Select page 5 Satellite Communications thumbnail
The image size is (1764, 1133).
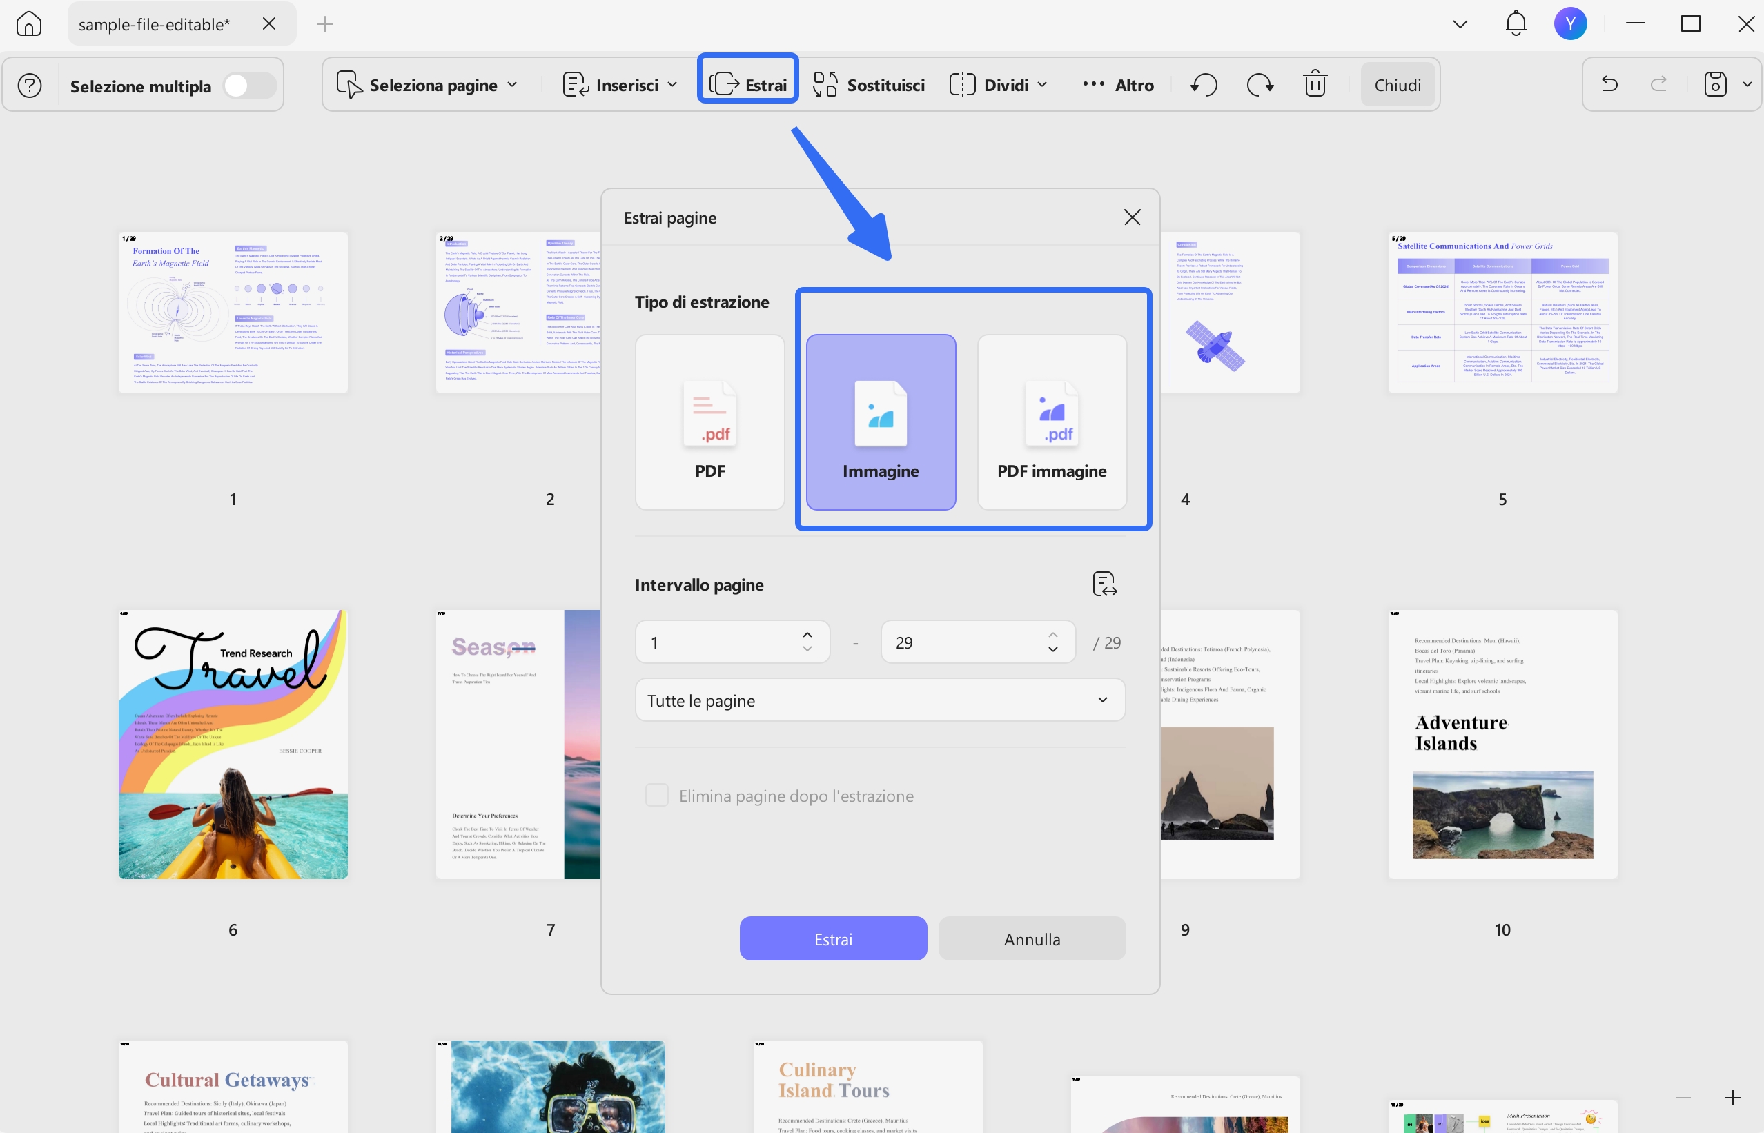click(x=1502, y=313)
